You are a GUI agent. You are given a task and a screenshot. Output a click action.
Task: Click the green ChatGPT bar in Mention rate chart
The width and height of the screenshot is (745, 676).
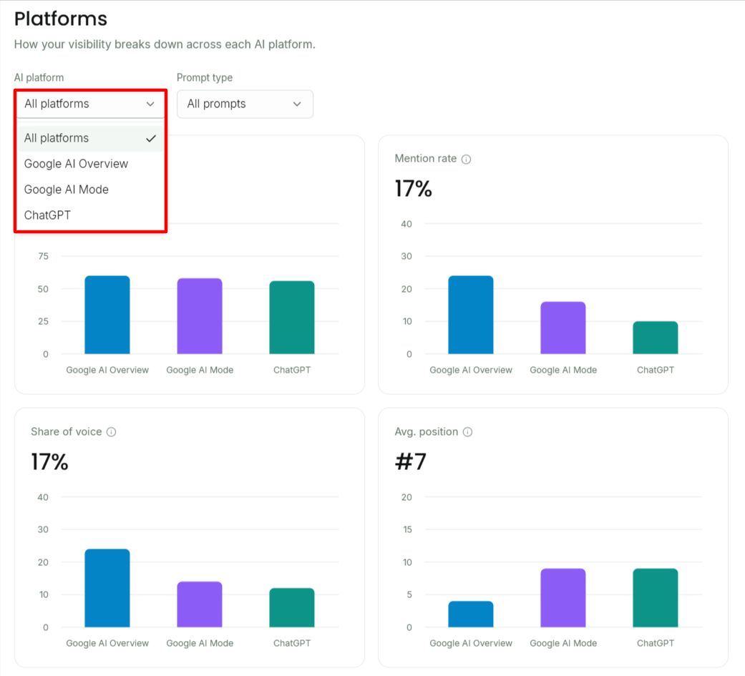pyautogui.click(x=656, y=338)
